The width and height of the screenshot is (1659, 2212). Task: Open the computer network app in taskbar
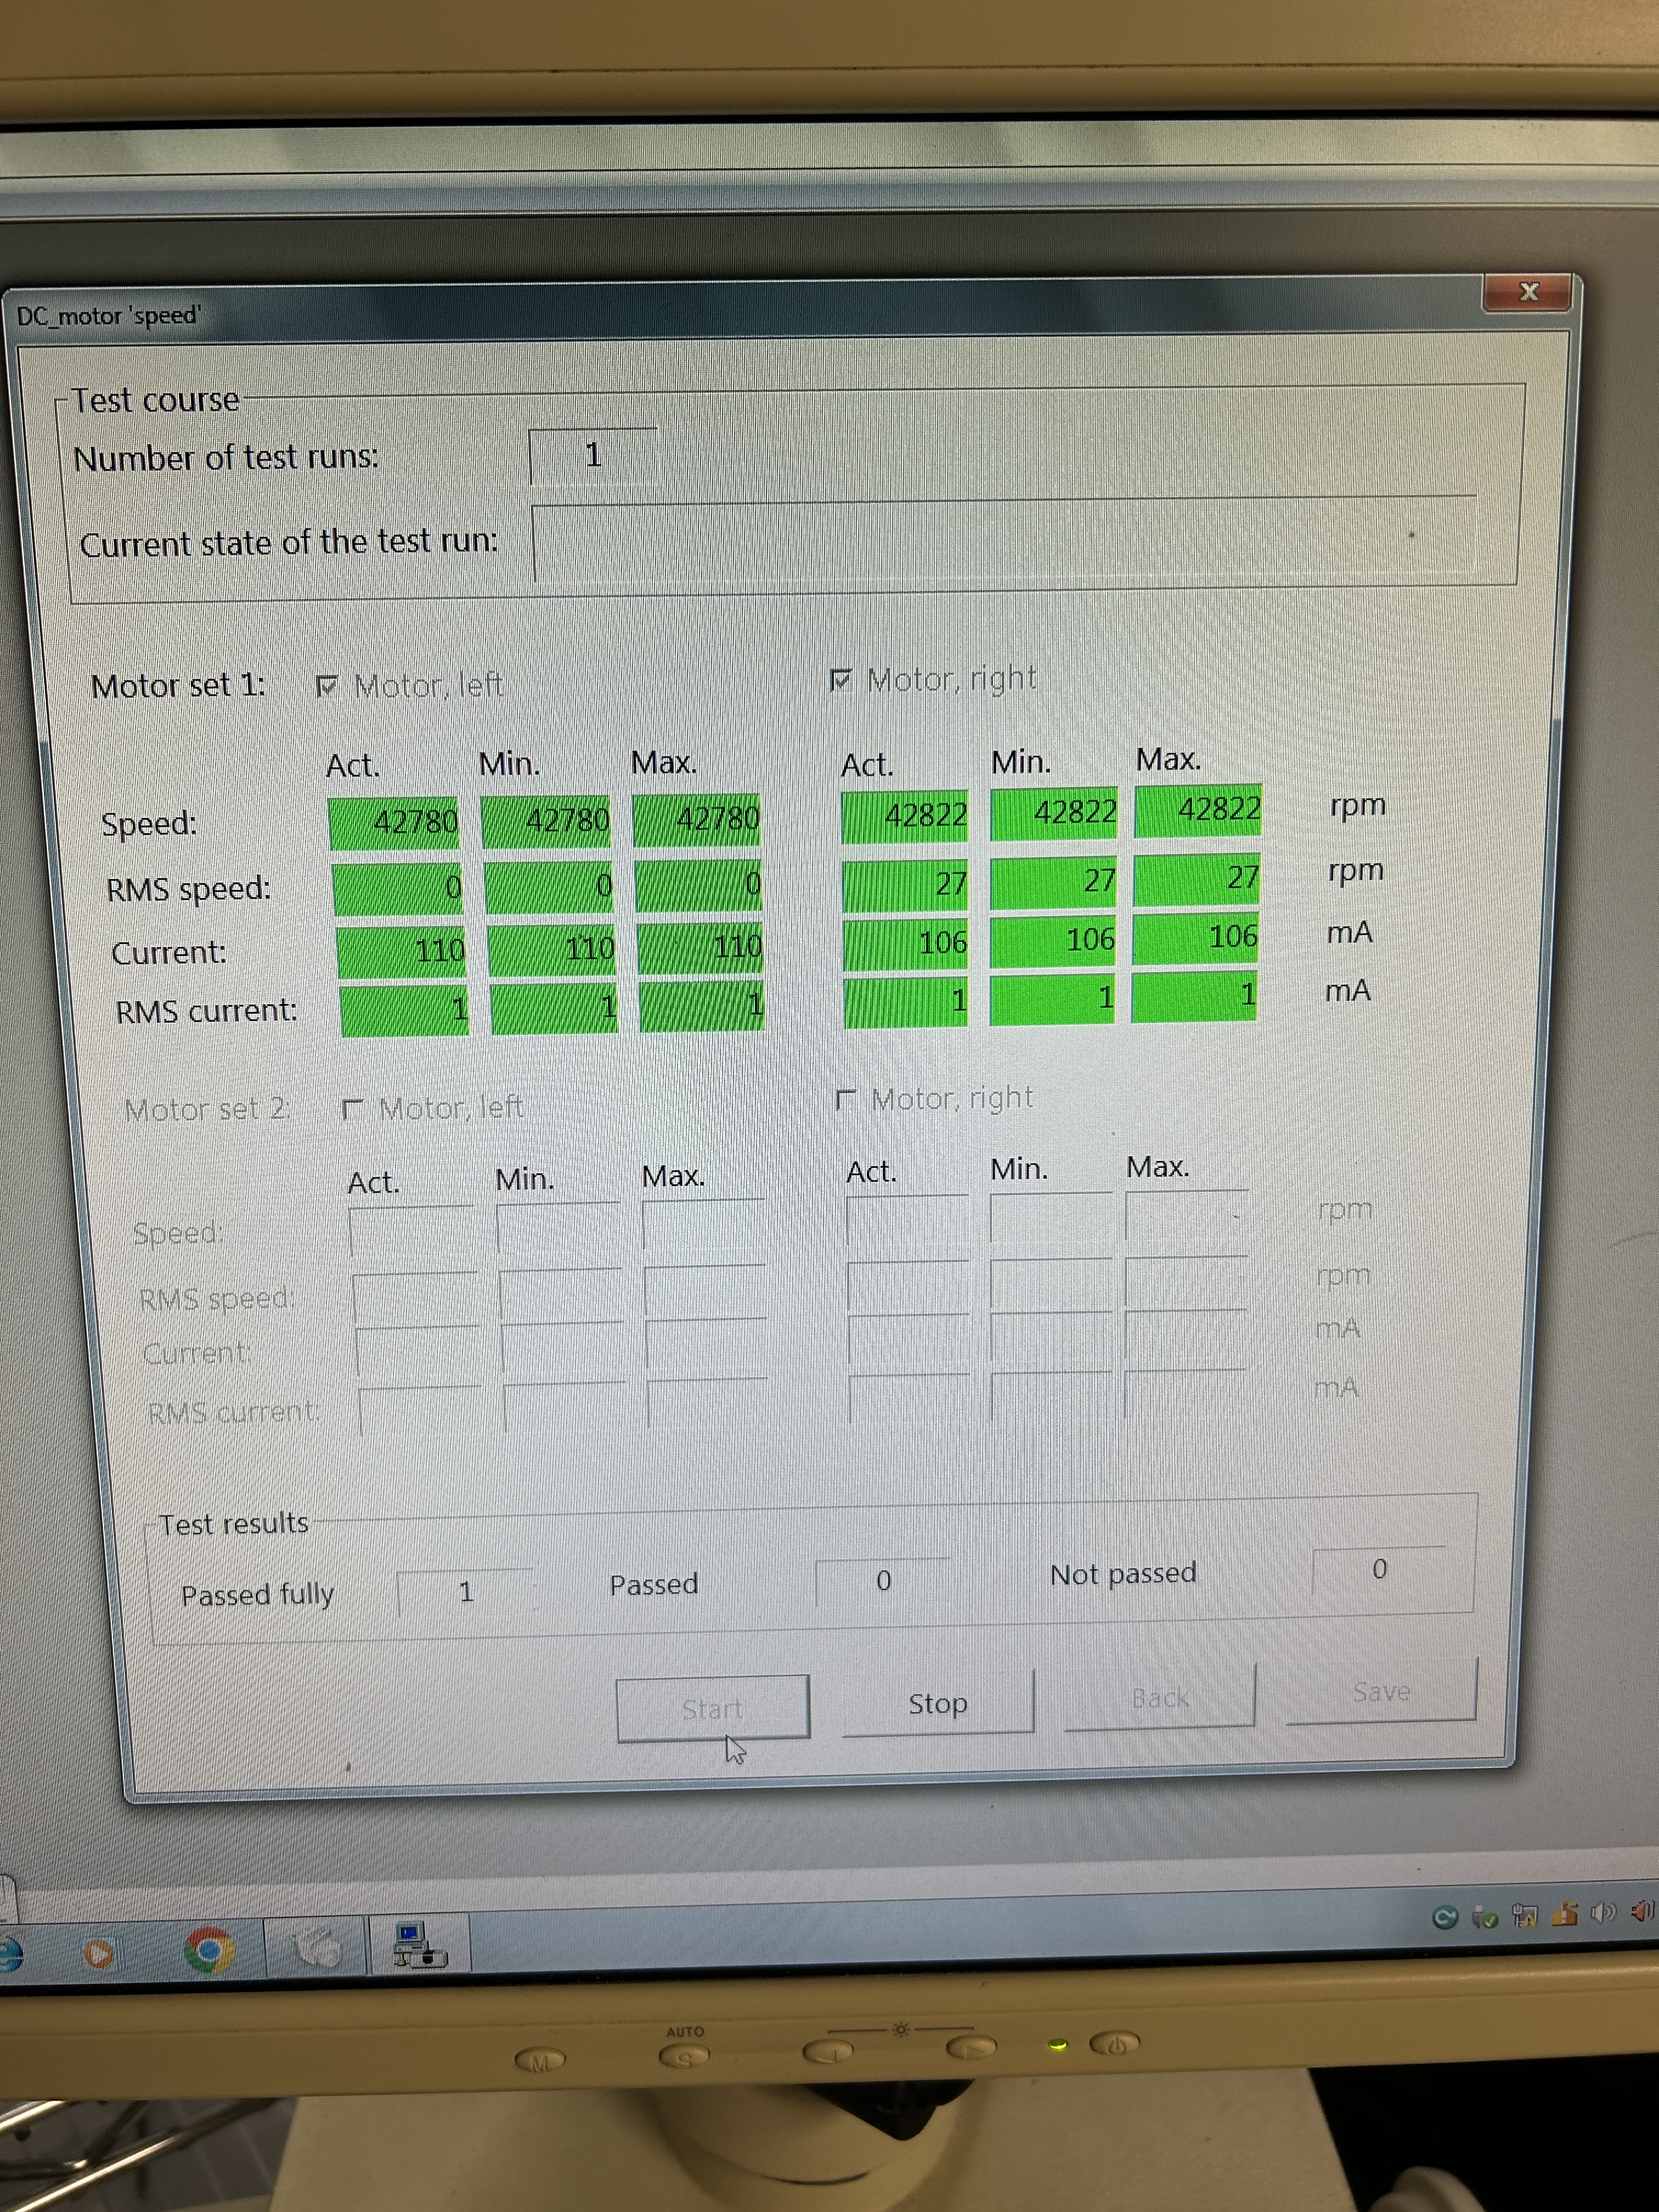pyautogui.click(x=418, y=1945)
